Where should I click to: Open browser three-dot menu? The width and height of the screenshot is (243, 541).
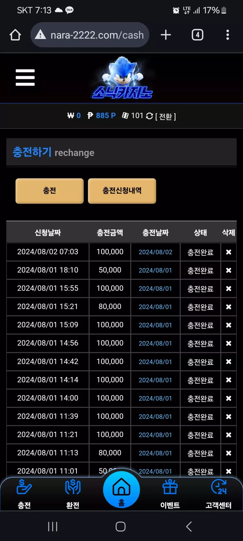tap(228, 35)
